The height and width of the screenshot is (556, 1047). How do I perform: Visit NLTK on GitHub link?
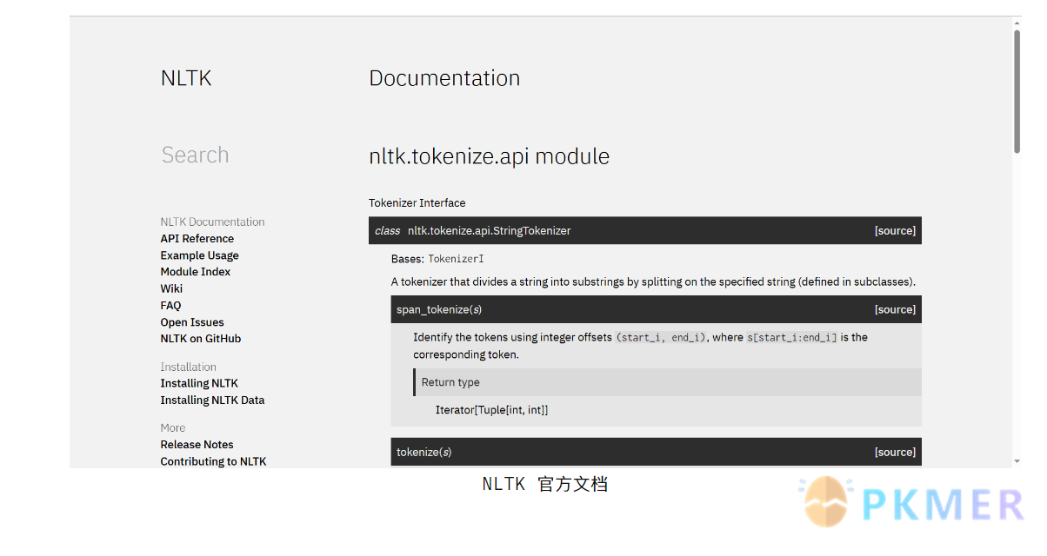(201, 339)
